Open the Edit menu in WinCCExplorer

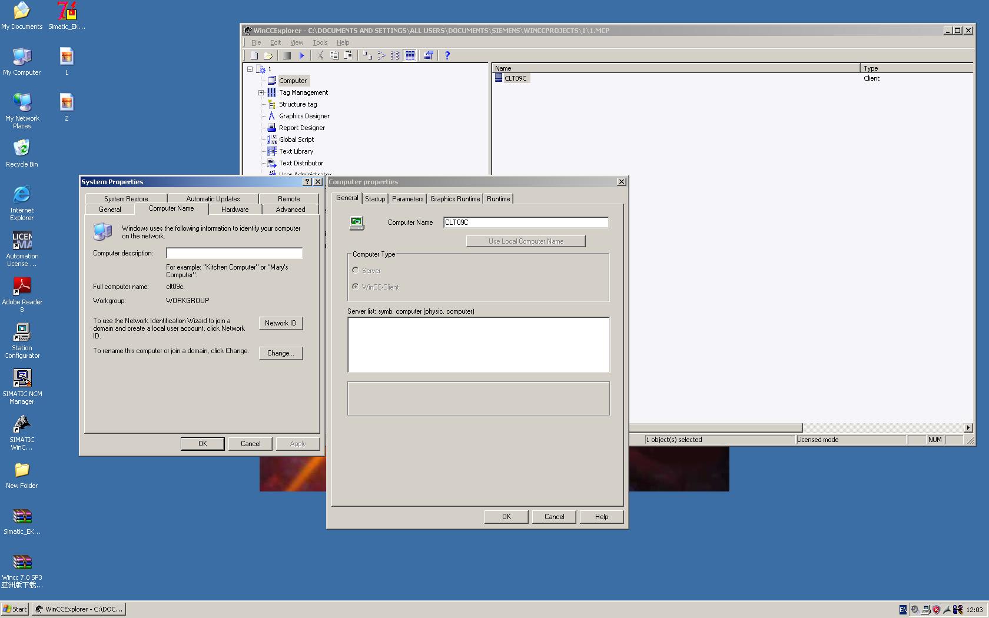pos(276,42)
